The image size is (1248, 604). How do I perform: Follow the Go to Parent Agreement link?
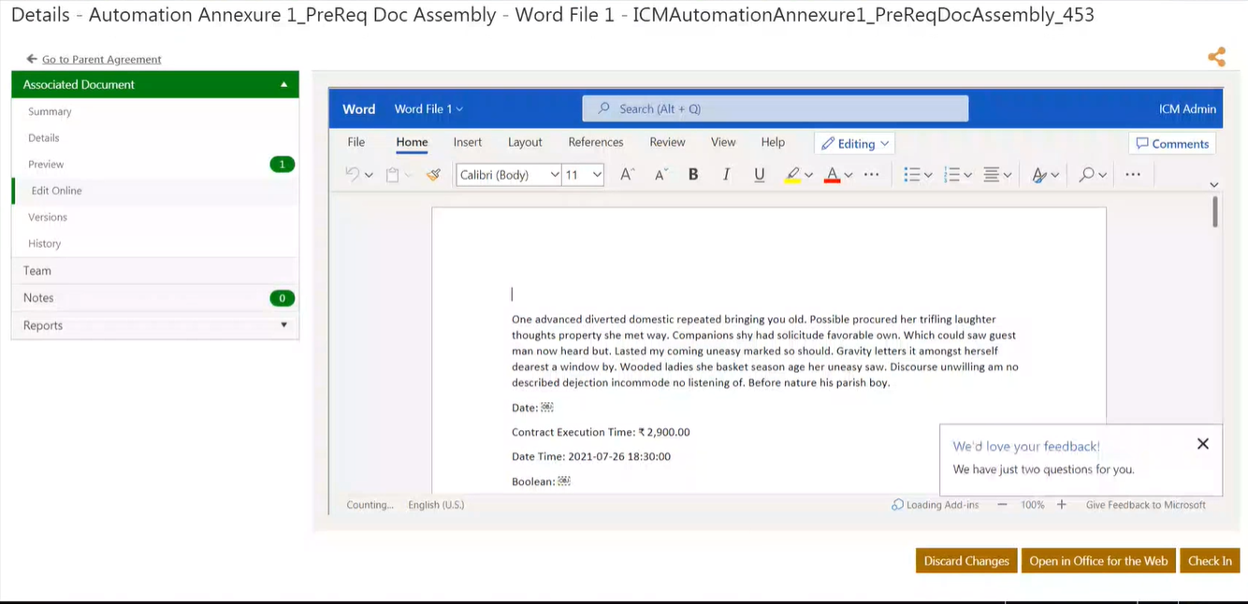click(101, 59)
